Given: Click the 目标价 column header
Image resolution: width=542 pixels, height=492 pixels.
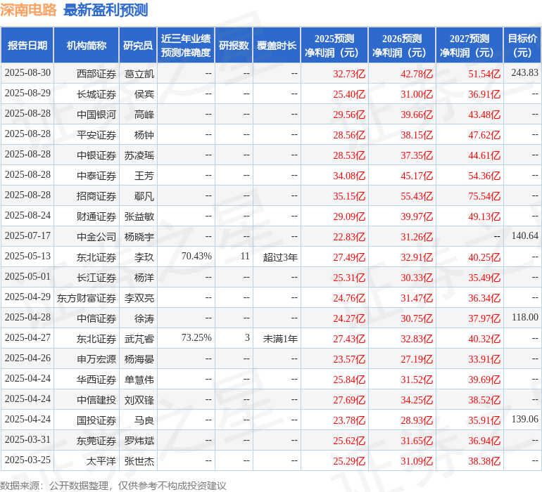Looking at the screenshot, I should tap(522, 46).
